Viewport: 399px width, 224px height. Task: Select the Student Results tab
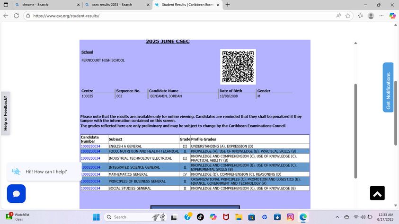(187, 5)
